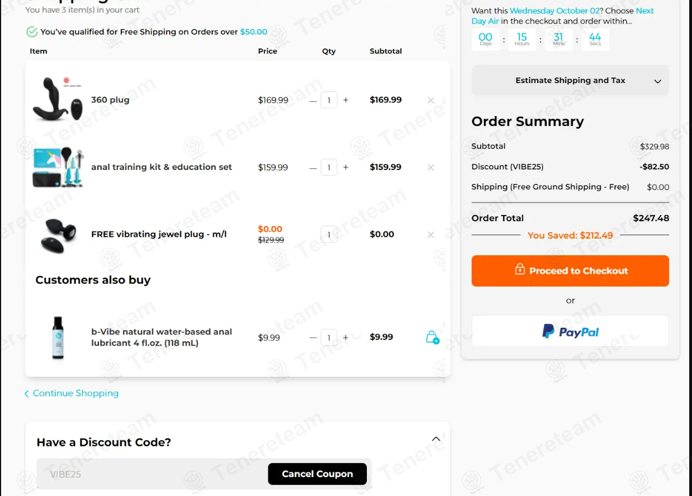The height and width of the screenshot is (496, 692).
Task: Decrease quantity of b-Vibe lubricant
Action: tap(313, 338)
